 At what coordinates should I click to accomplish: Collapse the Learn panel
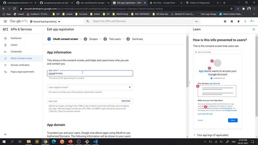[254, 29]
